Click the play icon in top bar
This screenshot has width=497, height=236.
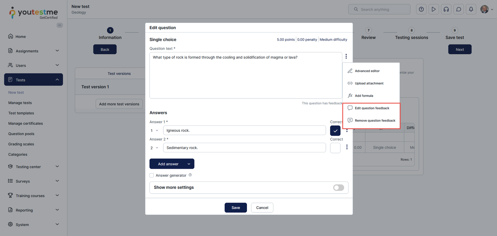pyautogui.click(x=434, y=9)
